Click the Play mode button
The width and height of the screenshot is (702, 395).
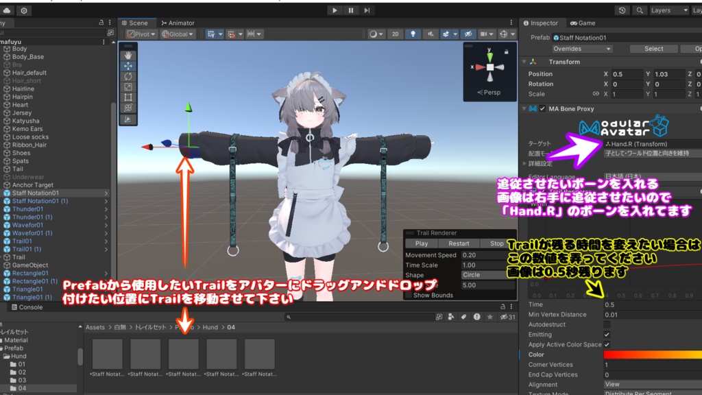pos(335,10)
